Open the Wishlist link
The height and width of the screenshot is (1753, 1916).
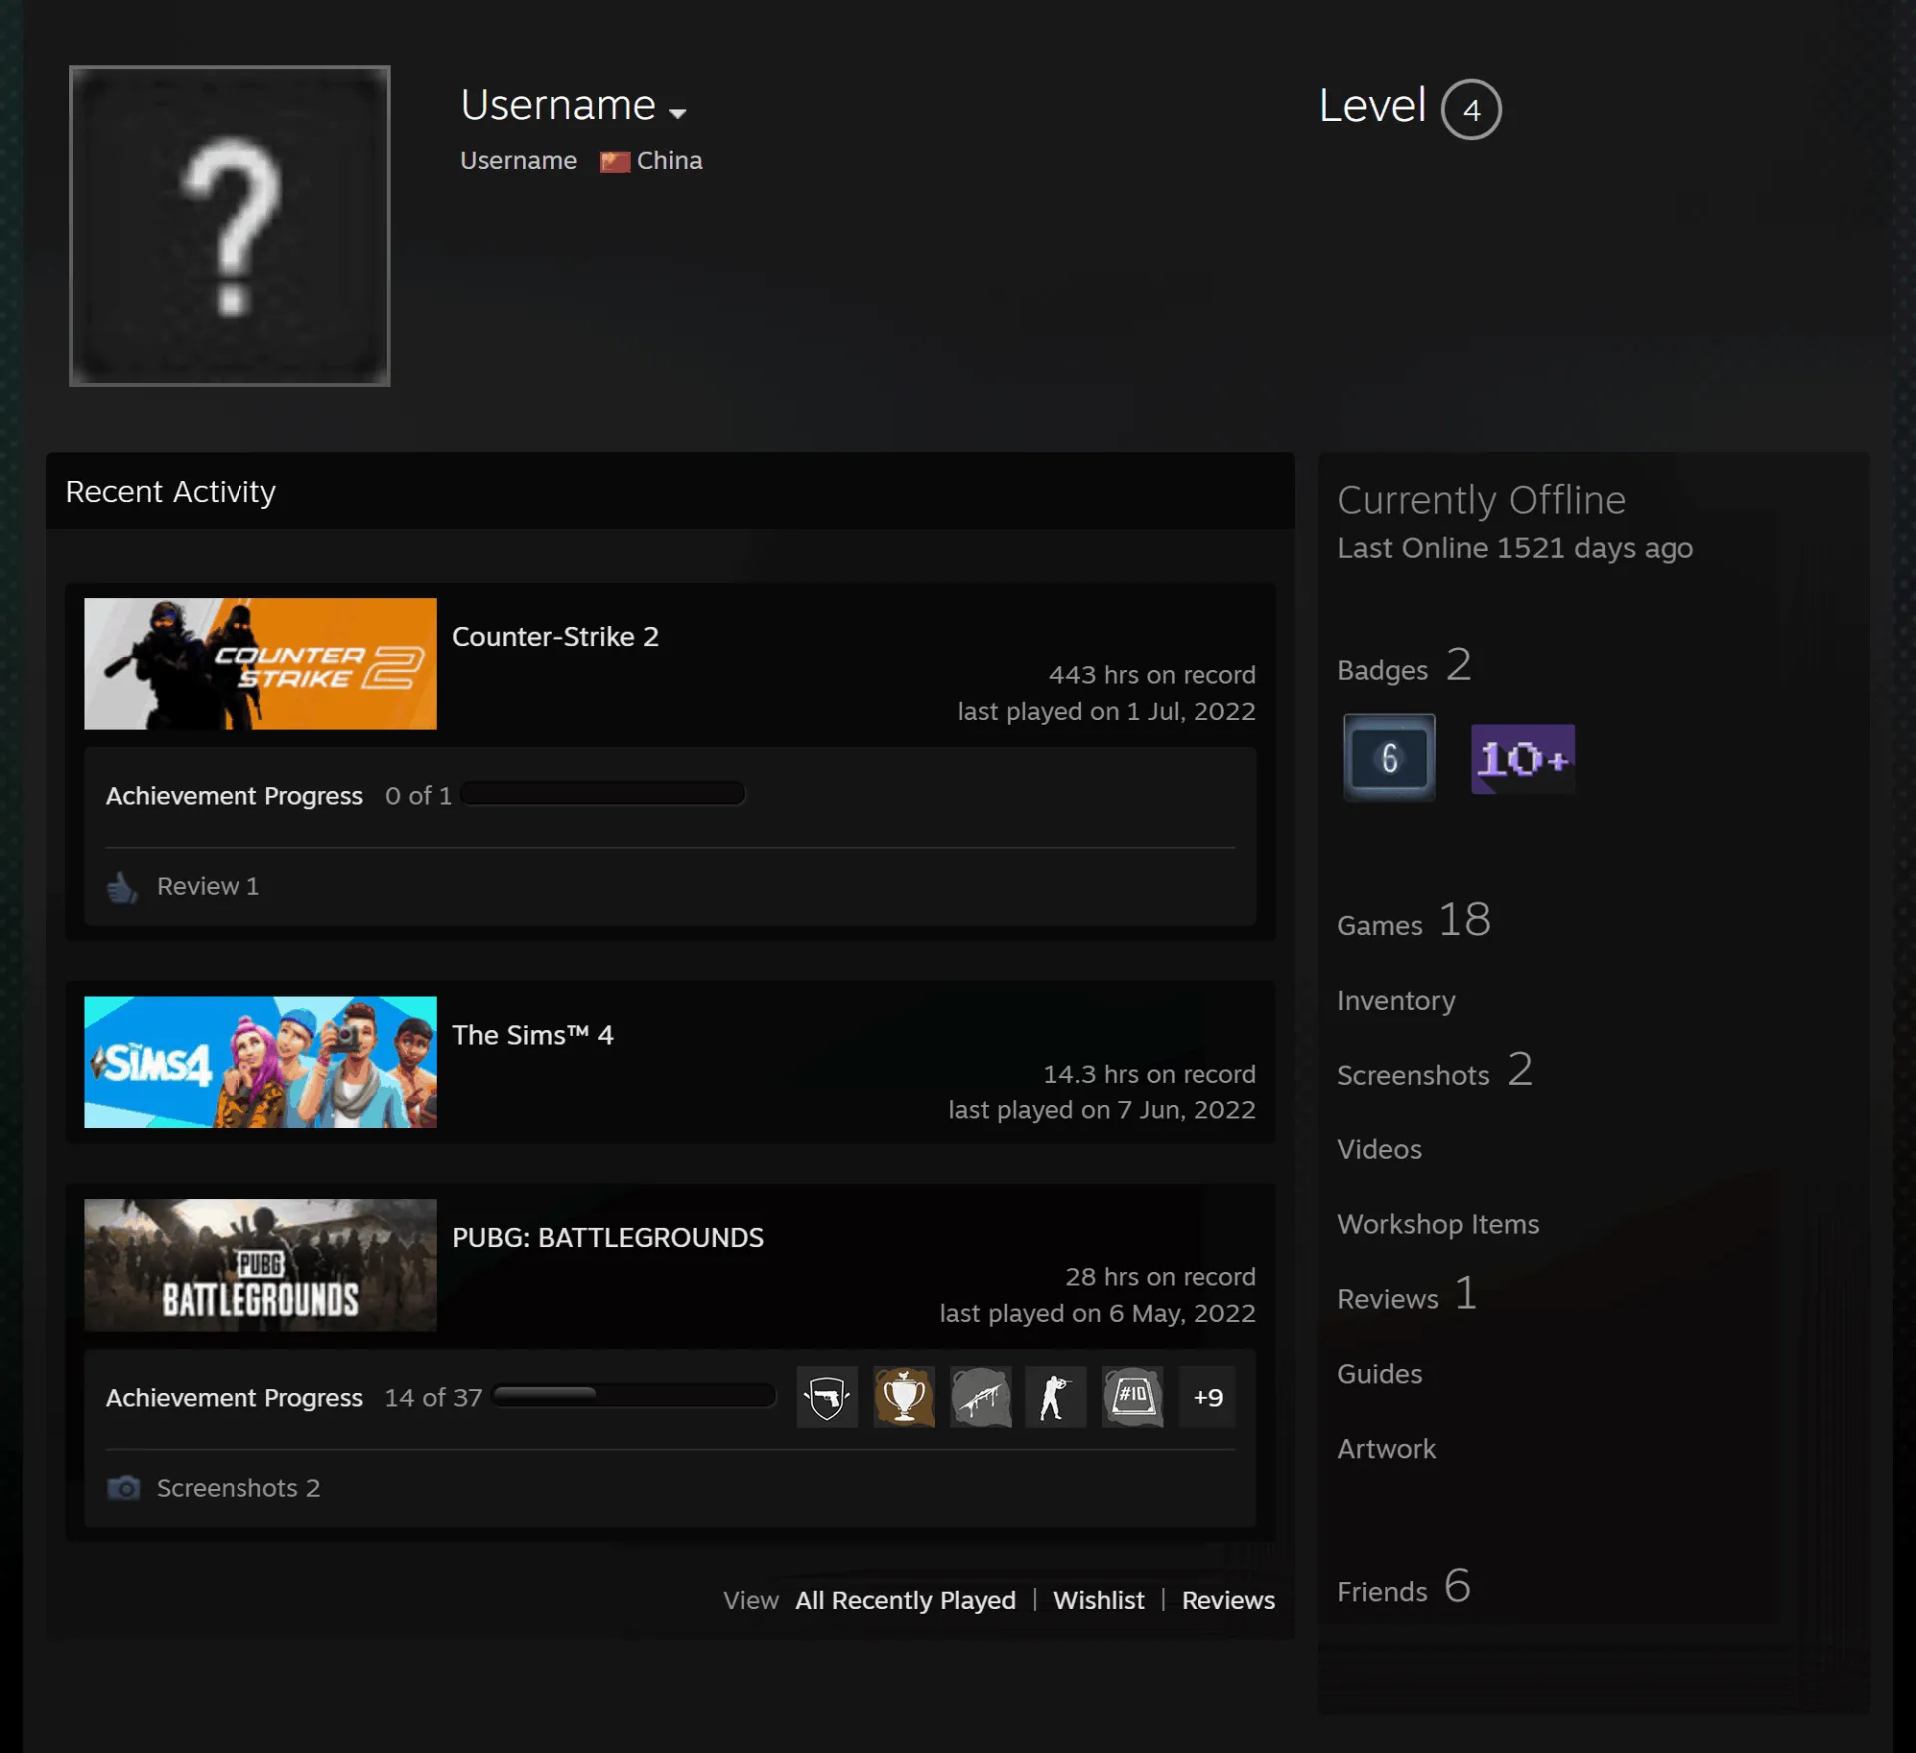tap(1098, 1600)
